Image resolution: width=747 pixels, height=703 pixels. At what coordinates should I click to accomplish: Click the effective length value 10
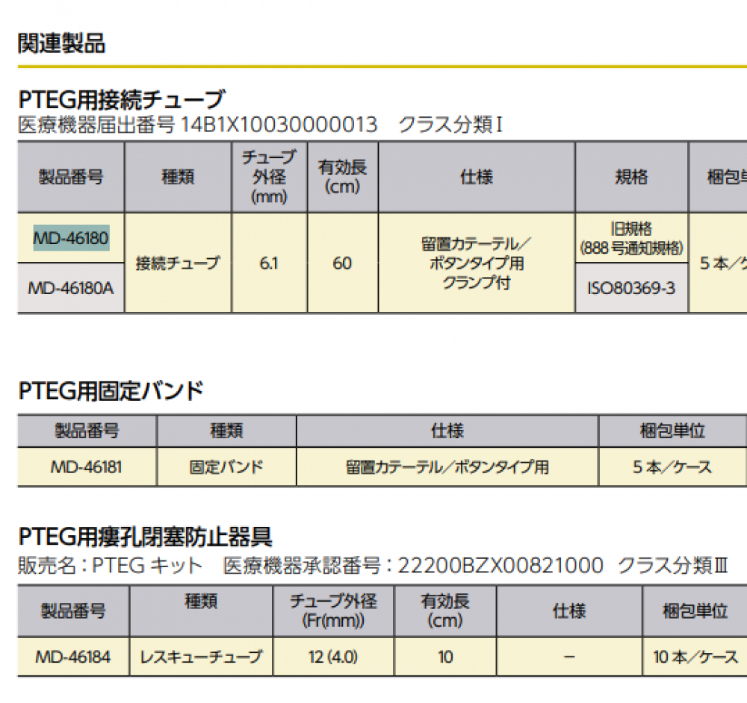[x=445, y=657]
